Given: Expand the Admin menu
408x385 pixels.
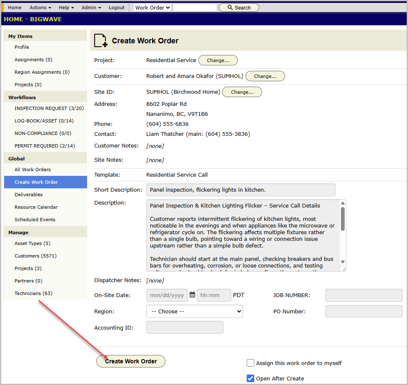Looking at the screenshot, I should [x=91, y=7].
